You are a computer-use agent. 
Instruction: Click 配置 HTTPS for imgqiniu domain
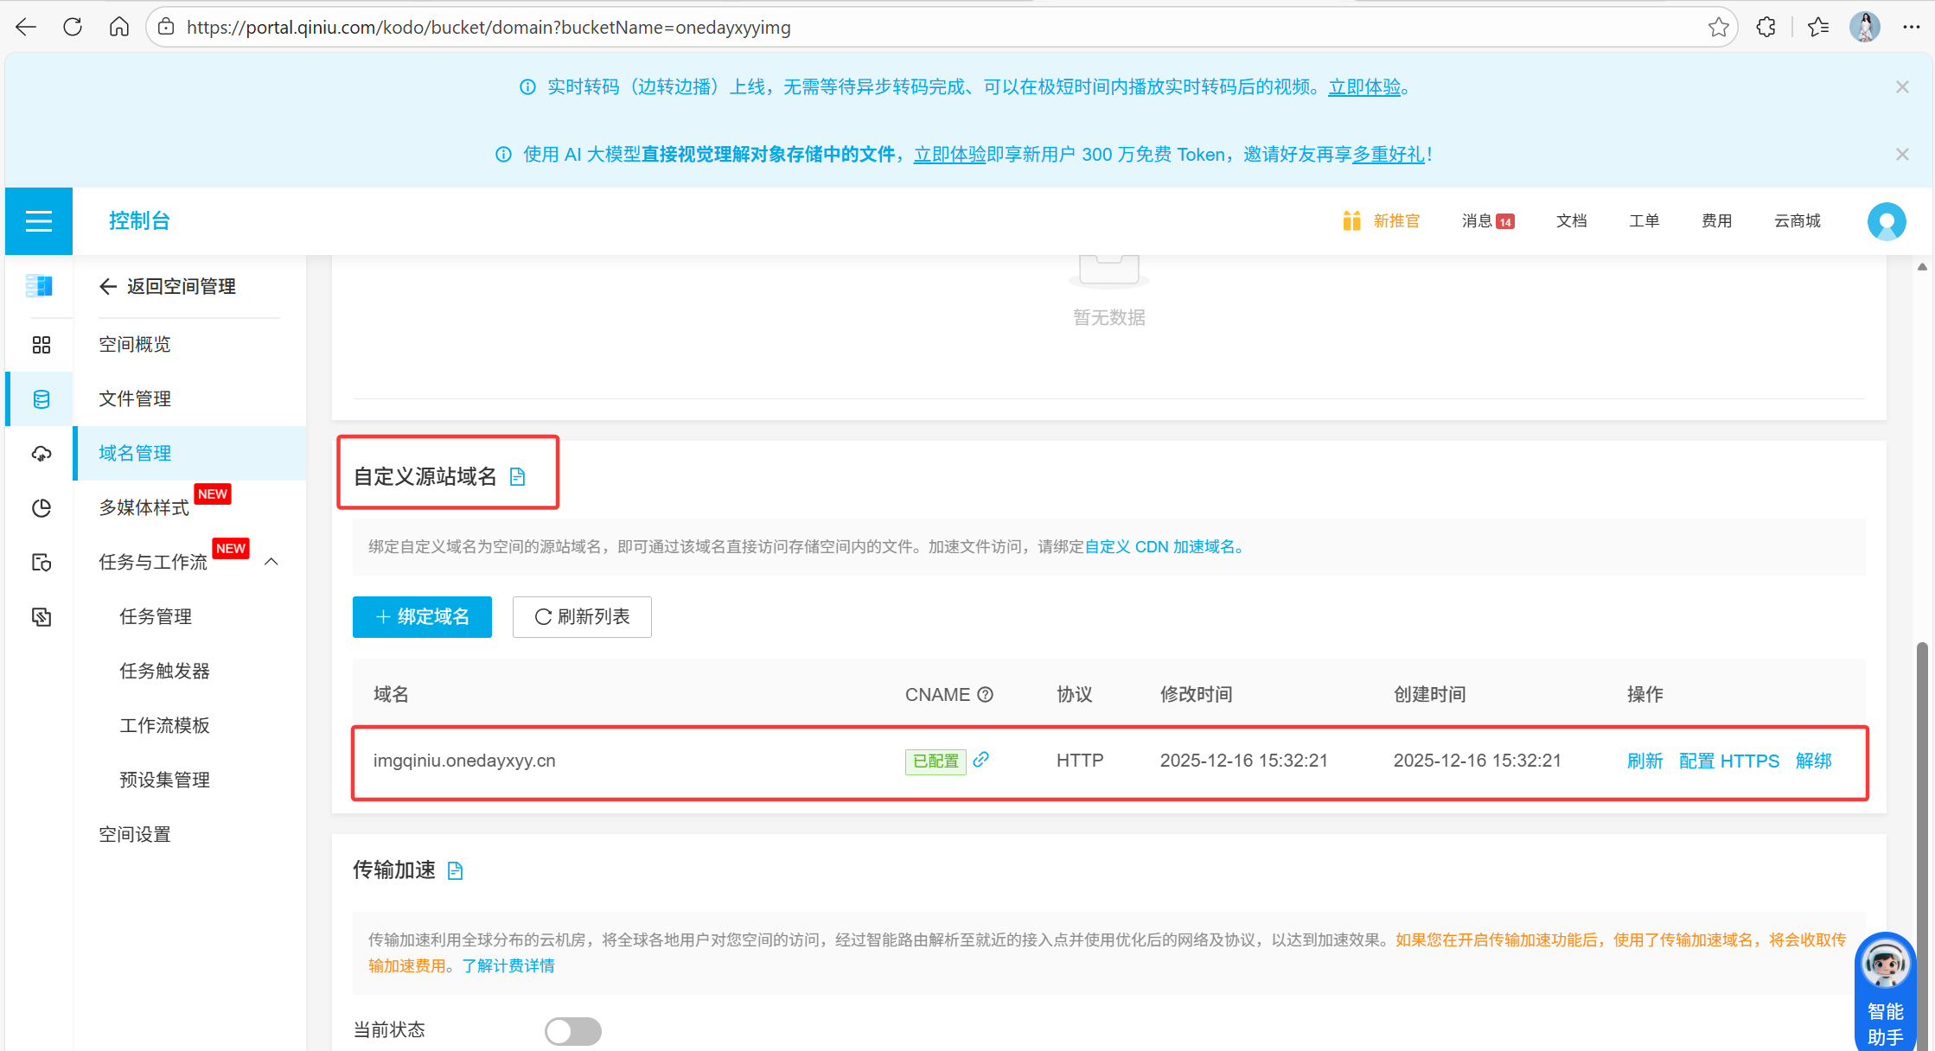pos(1728,761)
